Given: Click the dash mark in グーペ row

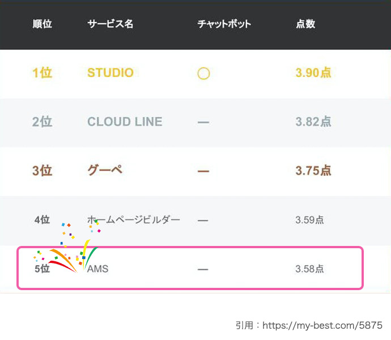Looking at the screenshot, I should [203, 171].
